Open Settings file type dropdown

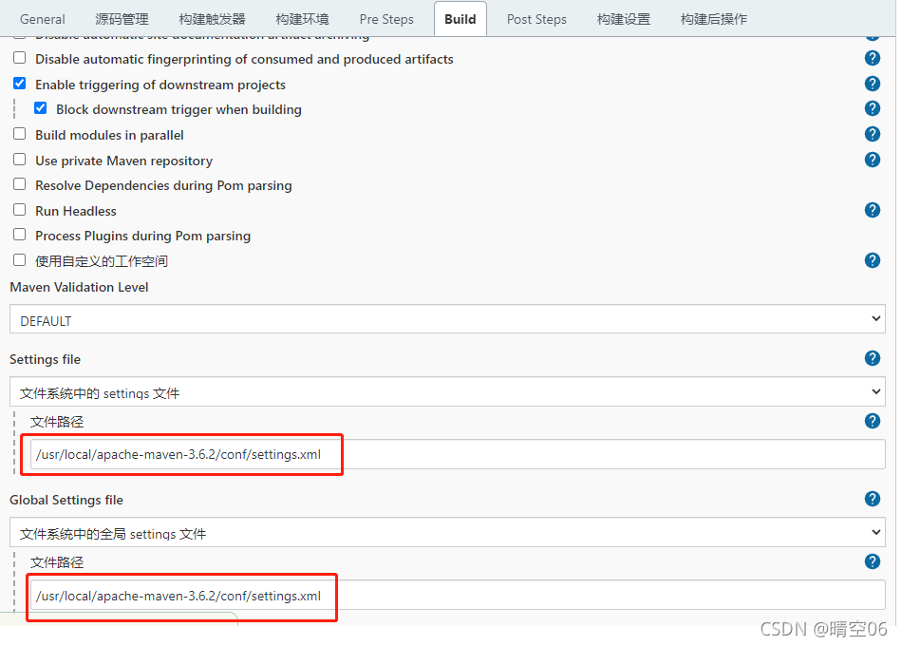447,392
